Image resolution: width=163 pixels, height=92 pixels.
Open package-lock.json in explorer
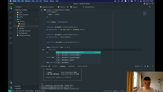click(x=25, y=31)
